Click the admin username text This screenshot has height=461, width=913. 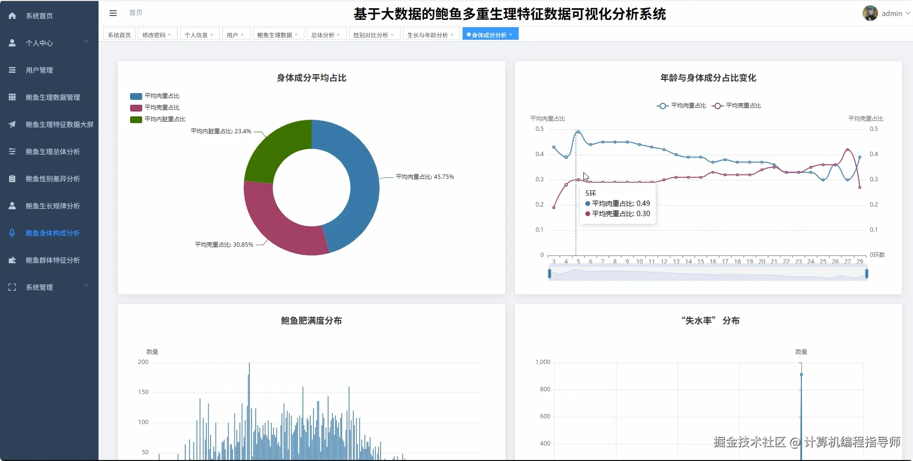(892, 14)
